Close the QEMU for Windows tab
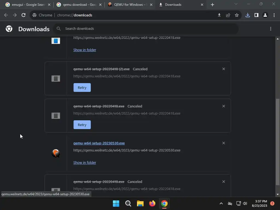Image resolution: width=280 pixels, height=210 pixels. point(151,5)
